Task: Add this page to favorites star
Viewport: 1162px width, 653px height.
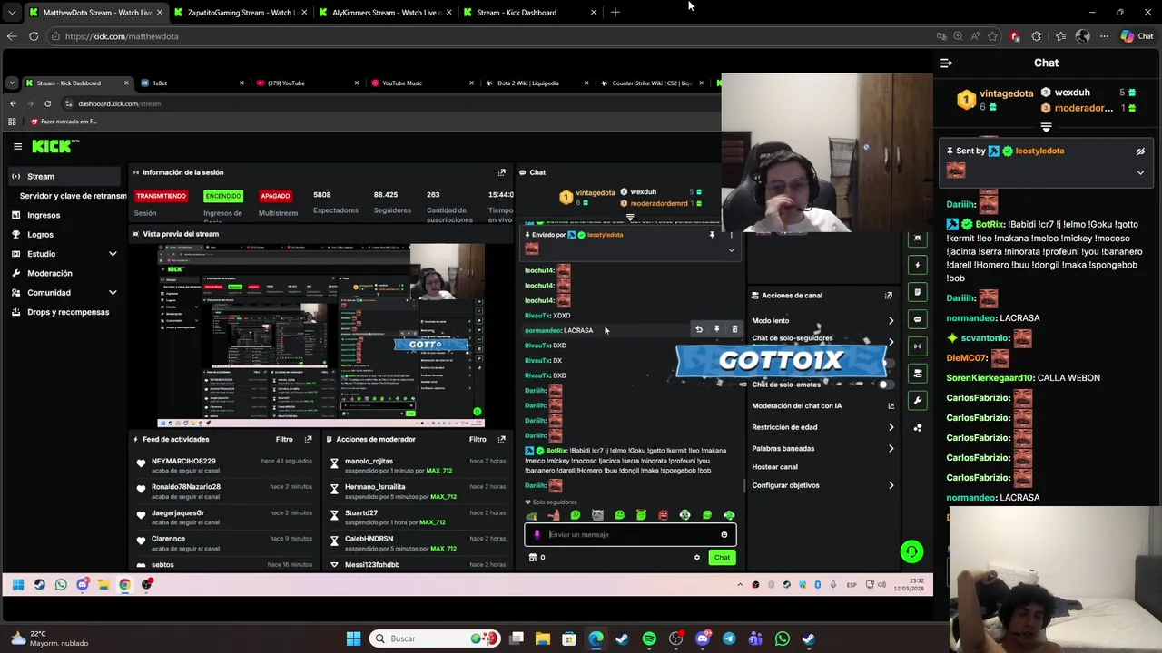Action: tap(992, 36)
